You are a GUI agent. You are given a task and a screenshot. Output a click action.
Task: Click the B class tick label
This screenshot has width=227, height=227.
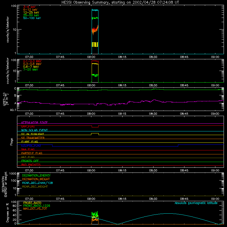(15, 95)
